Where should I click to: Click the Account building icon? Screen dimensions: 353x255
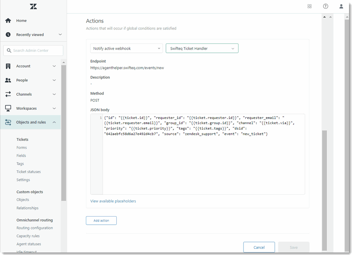(x=8, y=66)
